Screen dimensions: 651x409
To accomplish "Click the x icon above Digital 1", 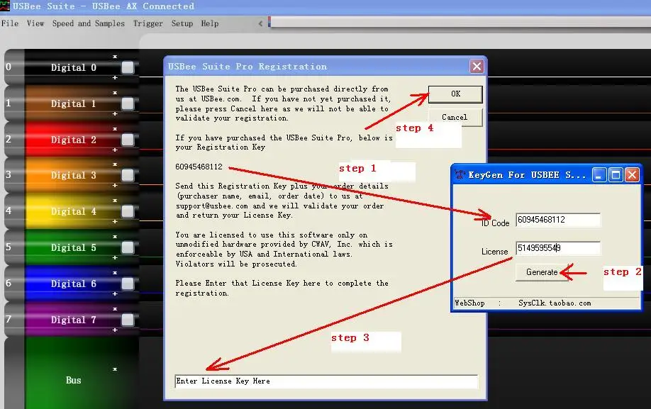I will coord(115,92).
